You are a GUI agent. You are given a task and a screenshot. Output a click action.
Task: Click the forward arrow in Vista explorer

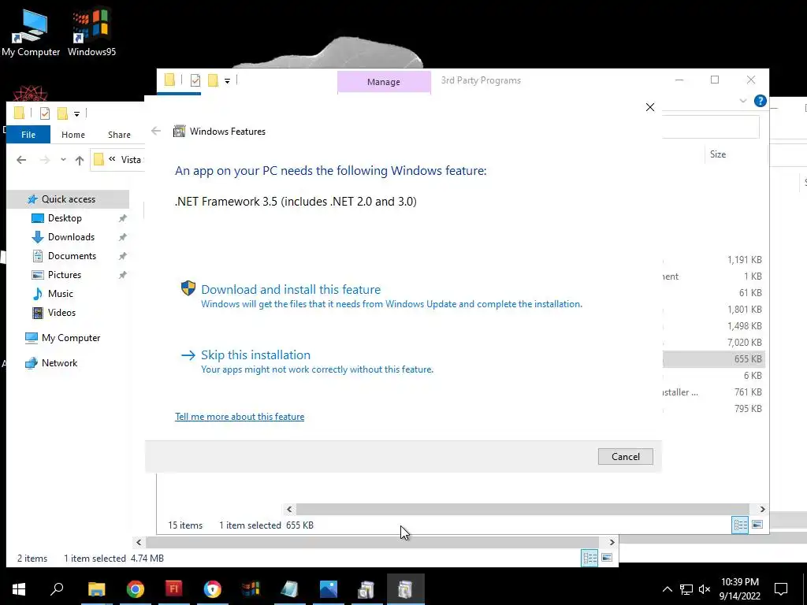click(x=45, y=160)
